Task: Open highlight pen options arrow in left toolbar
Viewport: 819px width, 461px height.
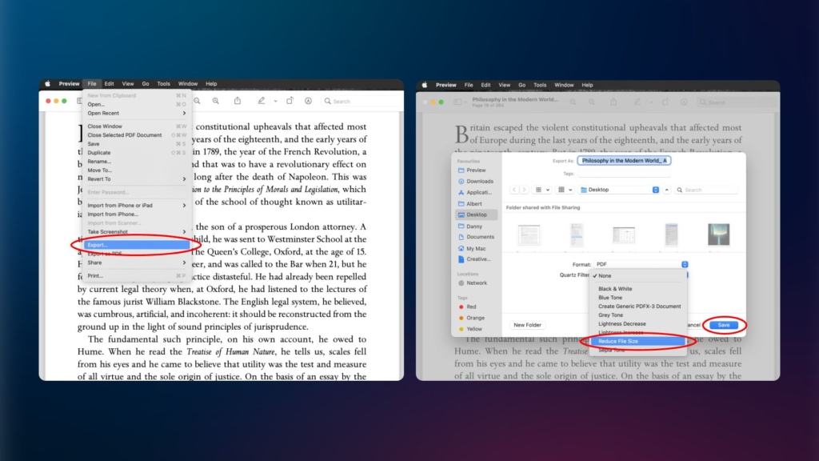Action: pyautogui.click(x=275, y=102)
